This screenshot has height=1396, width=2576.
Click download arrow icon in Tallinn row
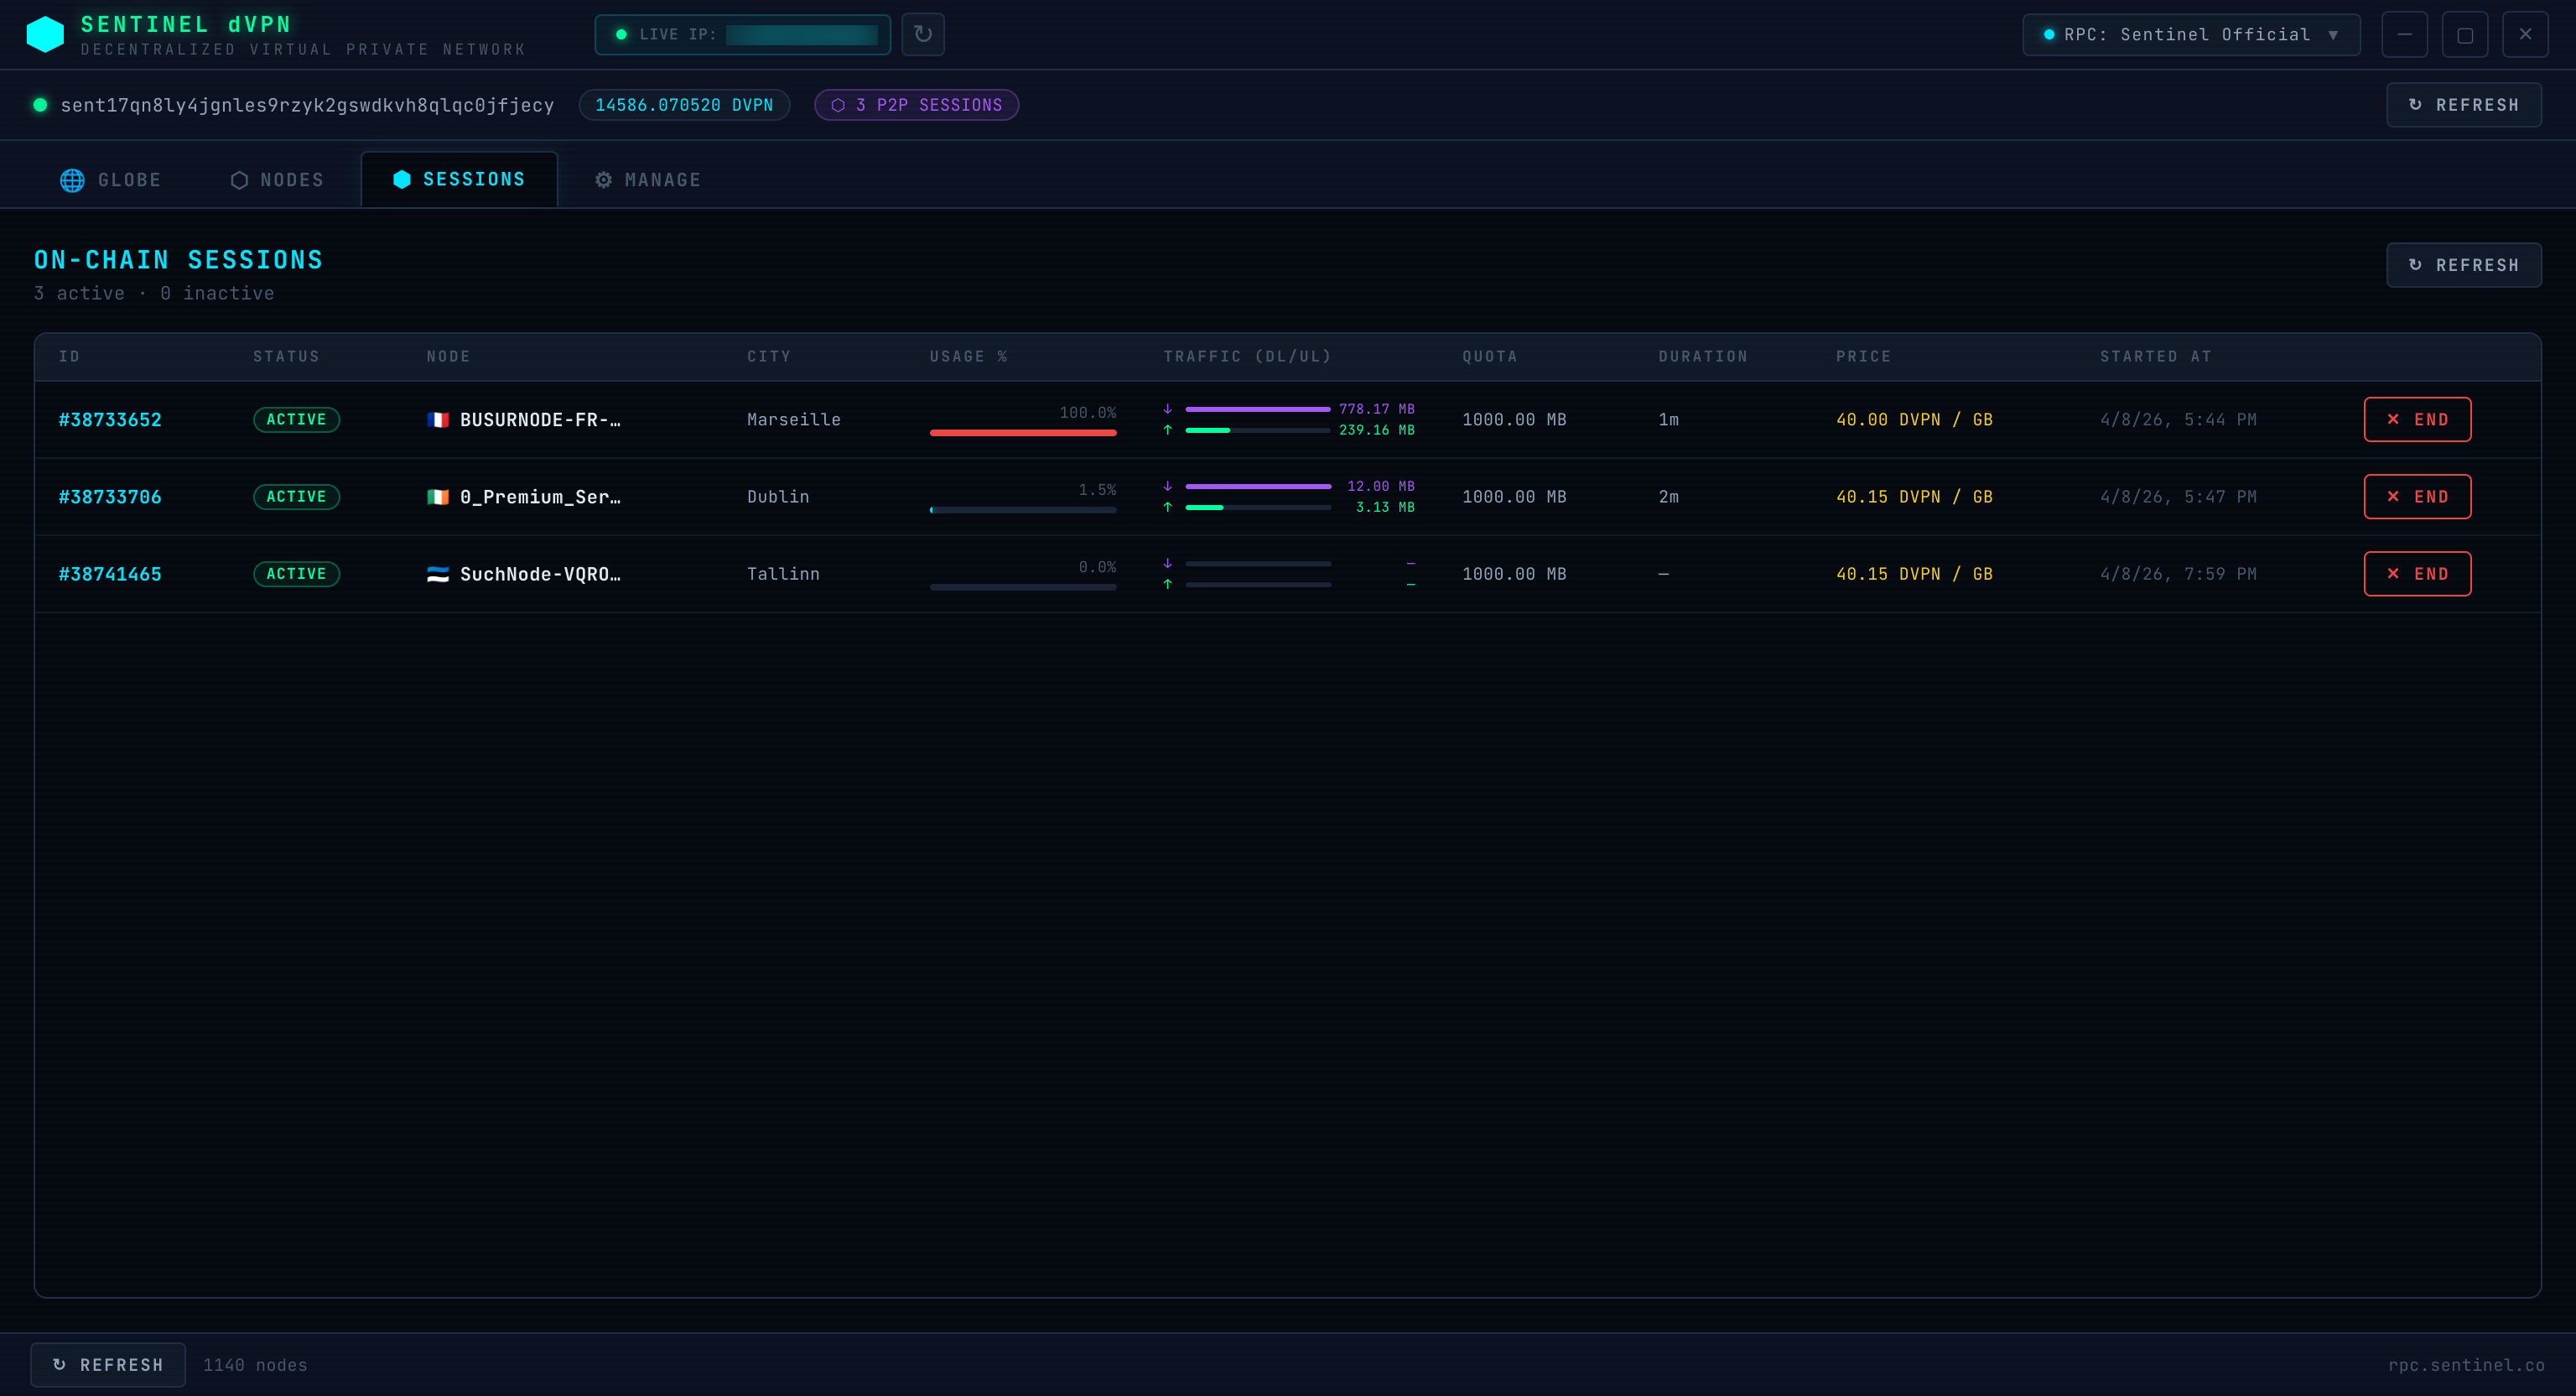pyautogui.click(x=1167, y=562)
